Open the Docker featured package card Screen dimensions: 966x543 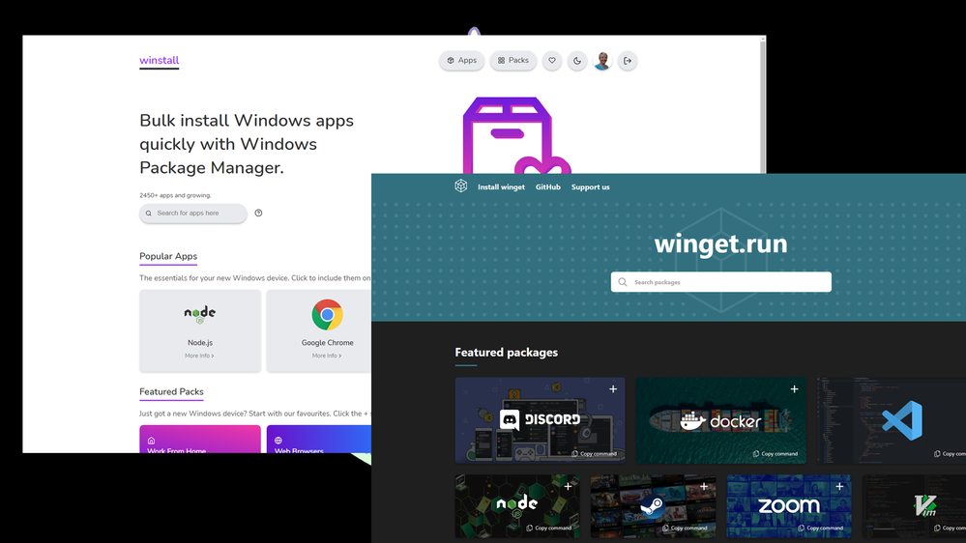tap(720, 420)
